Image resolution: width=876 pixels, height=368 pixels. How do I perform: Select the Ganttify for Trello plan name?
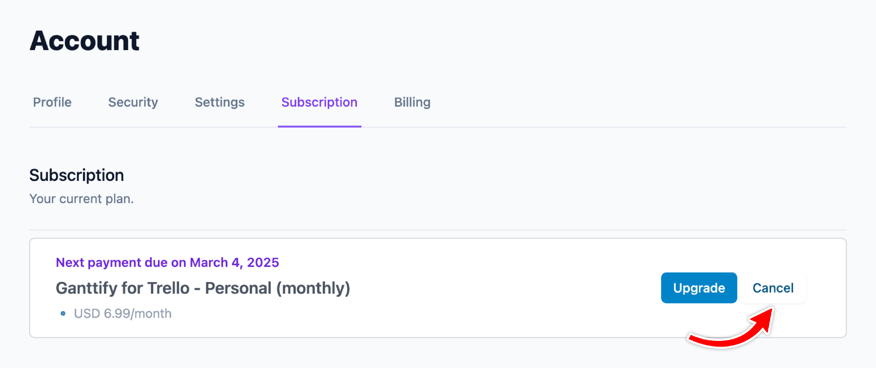click(x=203, y=288)
